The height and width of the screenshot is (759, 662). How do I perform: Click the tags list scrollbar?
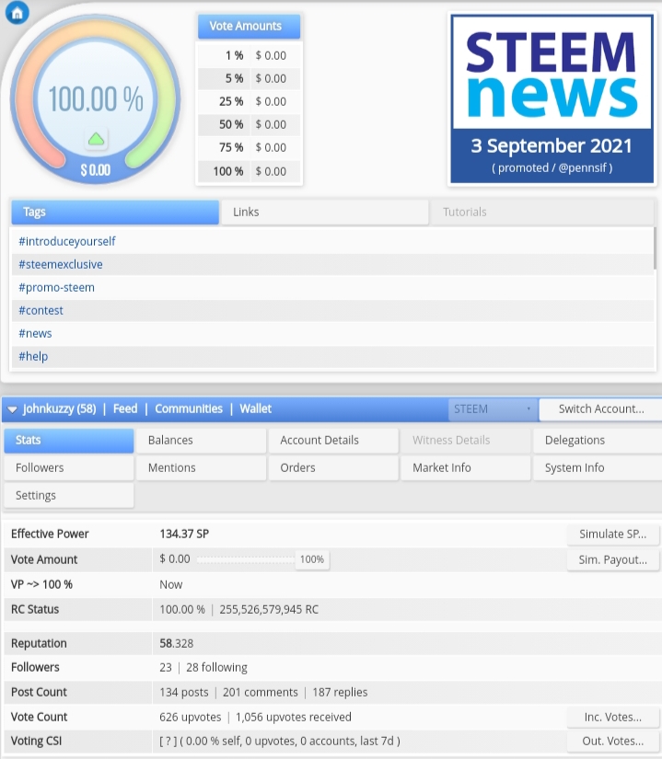(x=655, y=247)
